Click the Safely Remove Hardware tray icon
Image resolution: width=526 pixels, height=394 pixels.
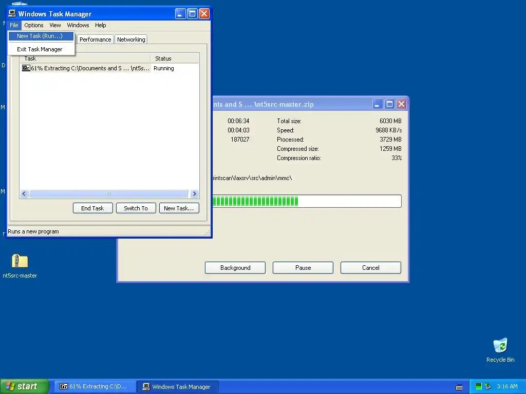(x=488, y=386)
